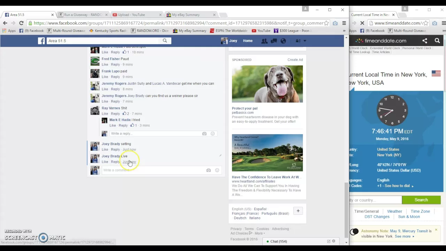Image resolution: width=446 pixels, height=251 pixels.
Task: Open the privacy shortcuts lock icon
Action: (298, 41)
